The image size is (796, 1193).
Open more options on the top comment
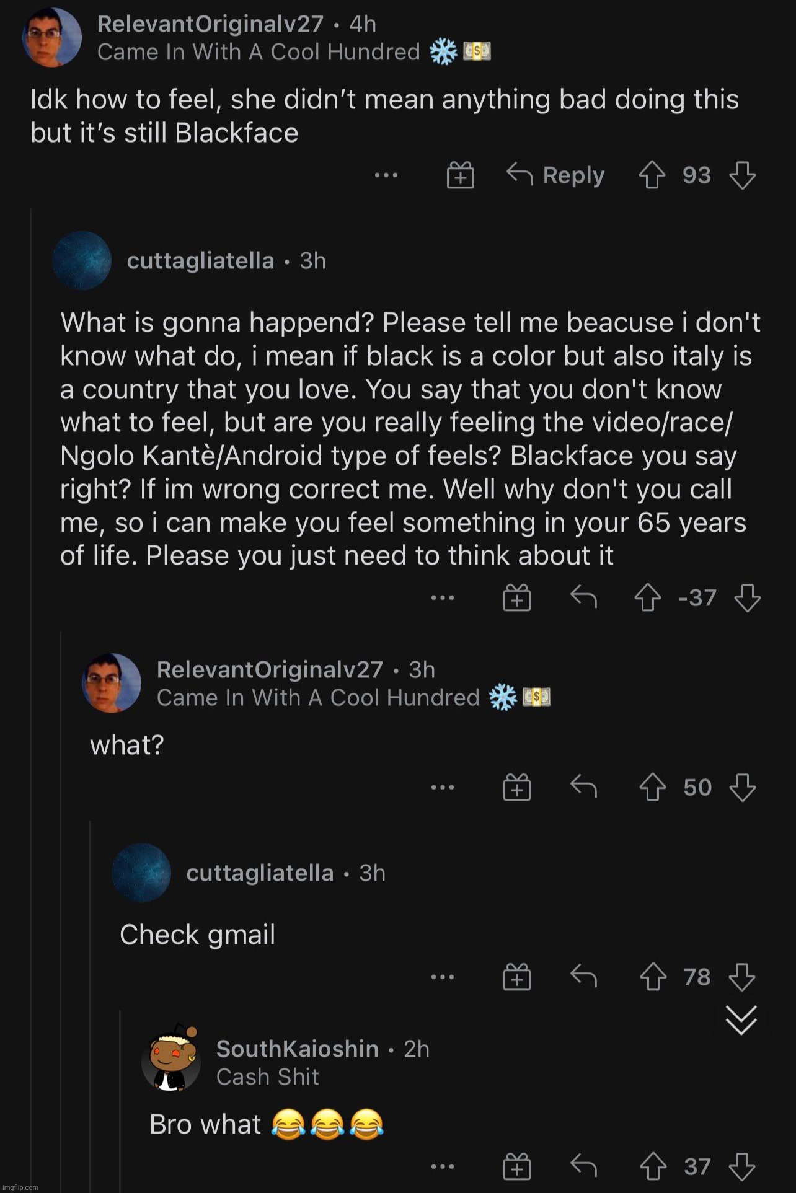[386, 175]
